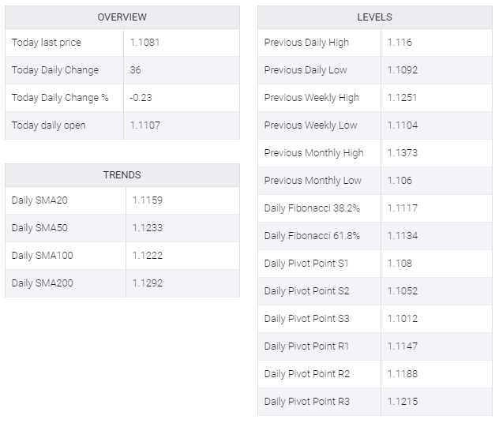The image size is (499, 423).
Task: Click the Today daily open value 1.1107
Action: click(x=145, y=125)
